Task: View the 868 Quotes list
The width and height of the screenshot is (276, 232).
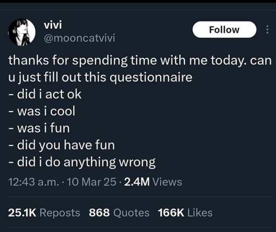Action: click(119, 213)
